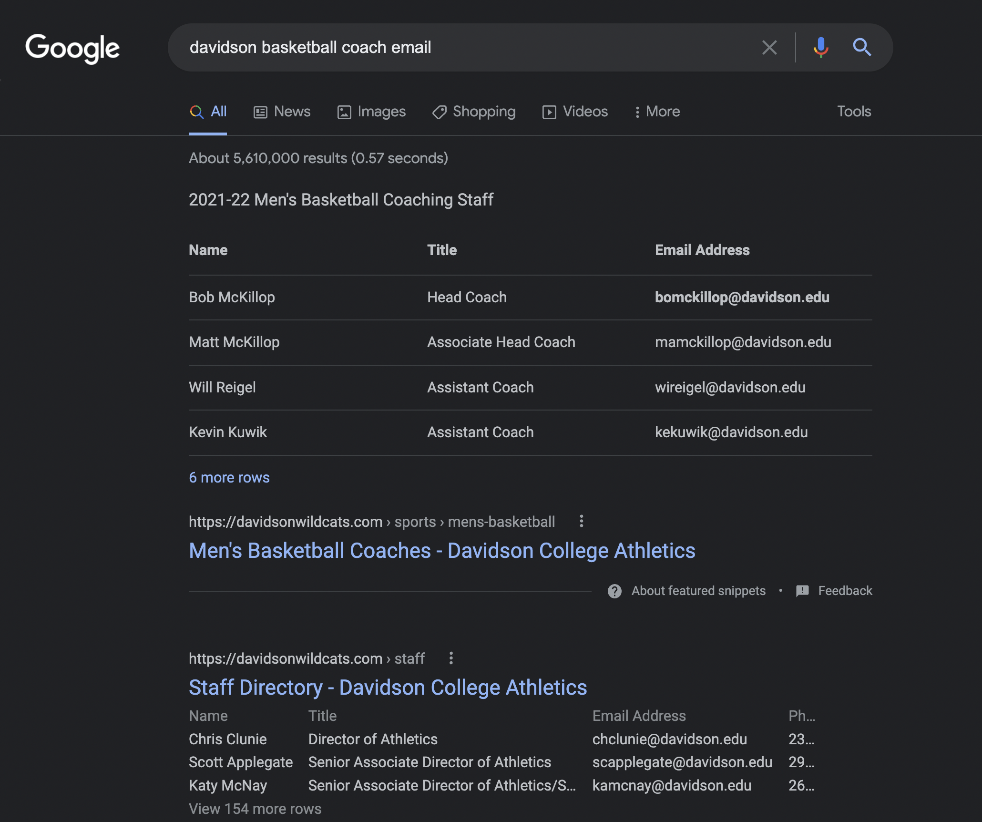Click About featured snippets link
Image resolution: width=982 pixels, height=822 pixels.
point(698,591)
